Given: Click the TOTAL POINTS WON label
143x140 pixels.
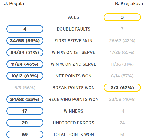Looking at the screenshot, I should coord(73,135).
